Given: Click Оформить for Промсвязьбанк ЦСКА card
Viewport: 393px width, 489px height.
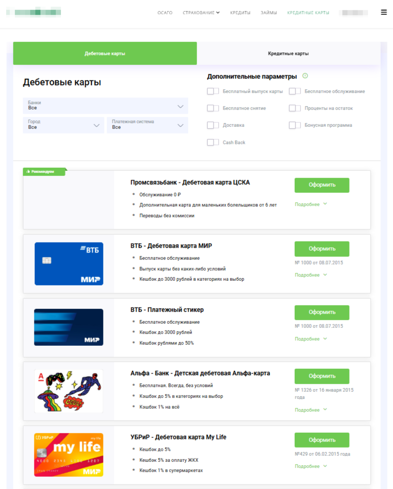Looking at the screenshot, I should point(322,185).
